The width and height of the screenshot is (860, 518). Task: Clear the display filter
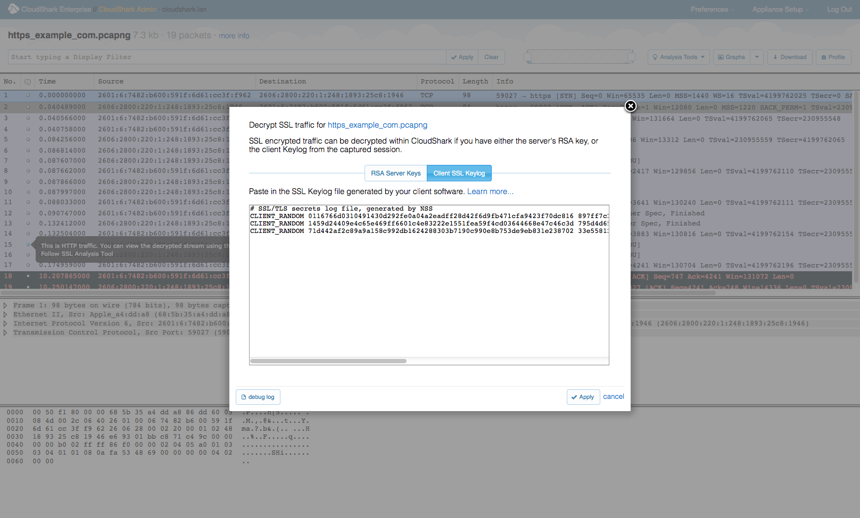click(x=492, y=57)
